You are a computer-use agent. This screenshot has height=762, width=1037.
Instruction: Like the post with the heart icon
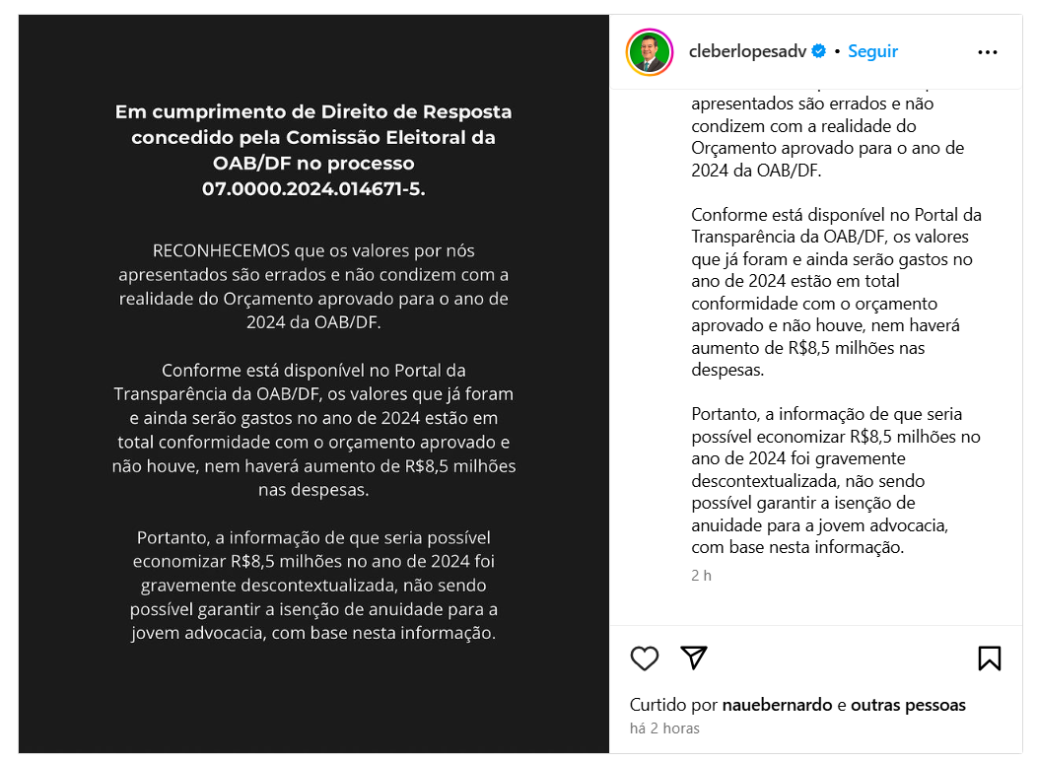point(644,658)
